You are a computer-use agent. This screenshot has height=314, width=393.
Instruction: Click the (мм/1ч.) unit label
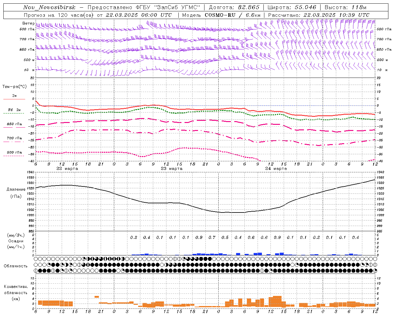tap(16, 247)
